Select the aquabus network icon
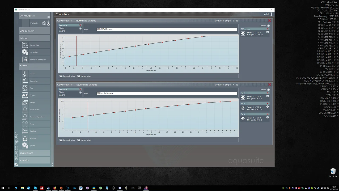The image size is (339, 191). pyautogui.click(x=25, y=138)
